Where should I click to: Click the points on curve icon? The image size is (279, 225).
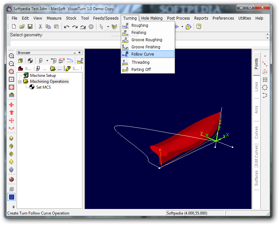(x=265, y=95)
